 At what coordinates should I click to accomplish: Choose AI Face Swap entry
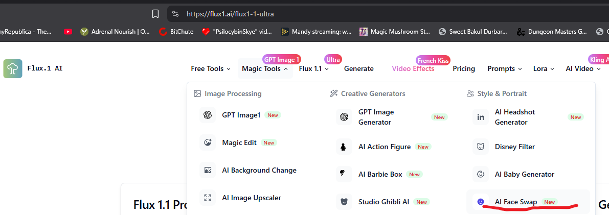pyautogui.click(x=528, y=202)
